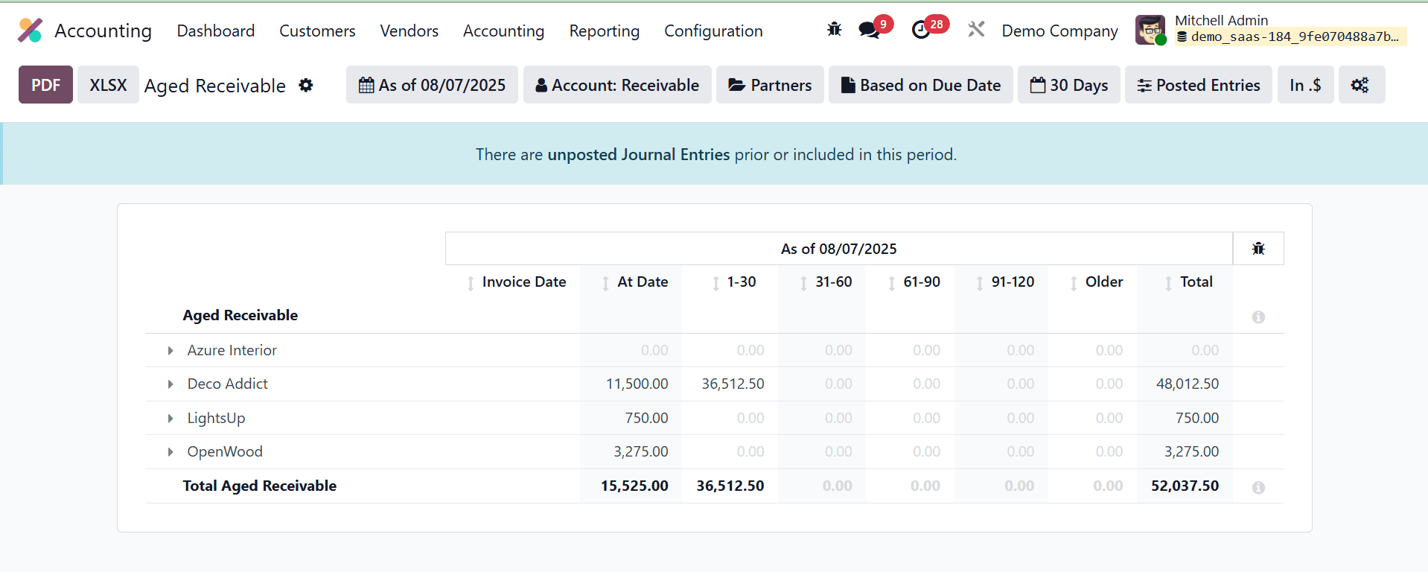The image size is (1428, 572).
Task: Expand the LightsUp row
Action: pyautogui.click(x=170, y=419)
